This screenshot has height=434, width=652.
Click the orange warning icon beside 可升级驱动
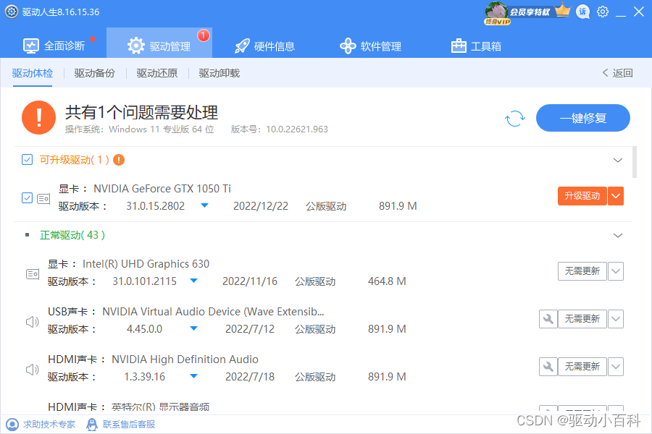119,160
